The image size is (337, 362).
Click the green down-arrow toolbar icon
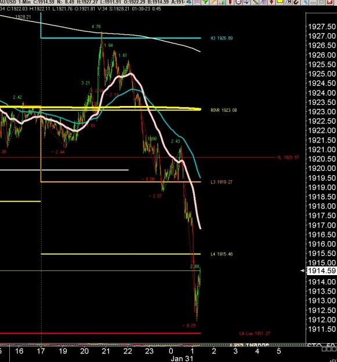click(205, 2)
